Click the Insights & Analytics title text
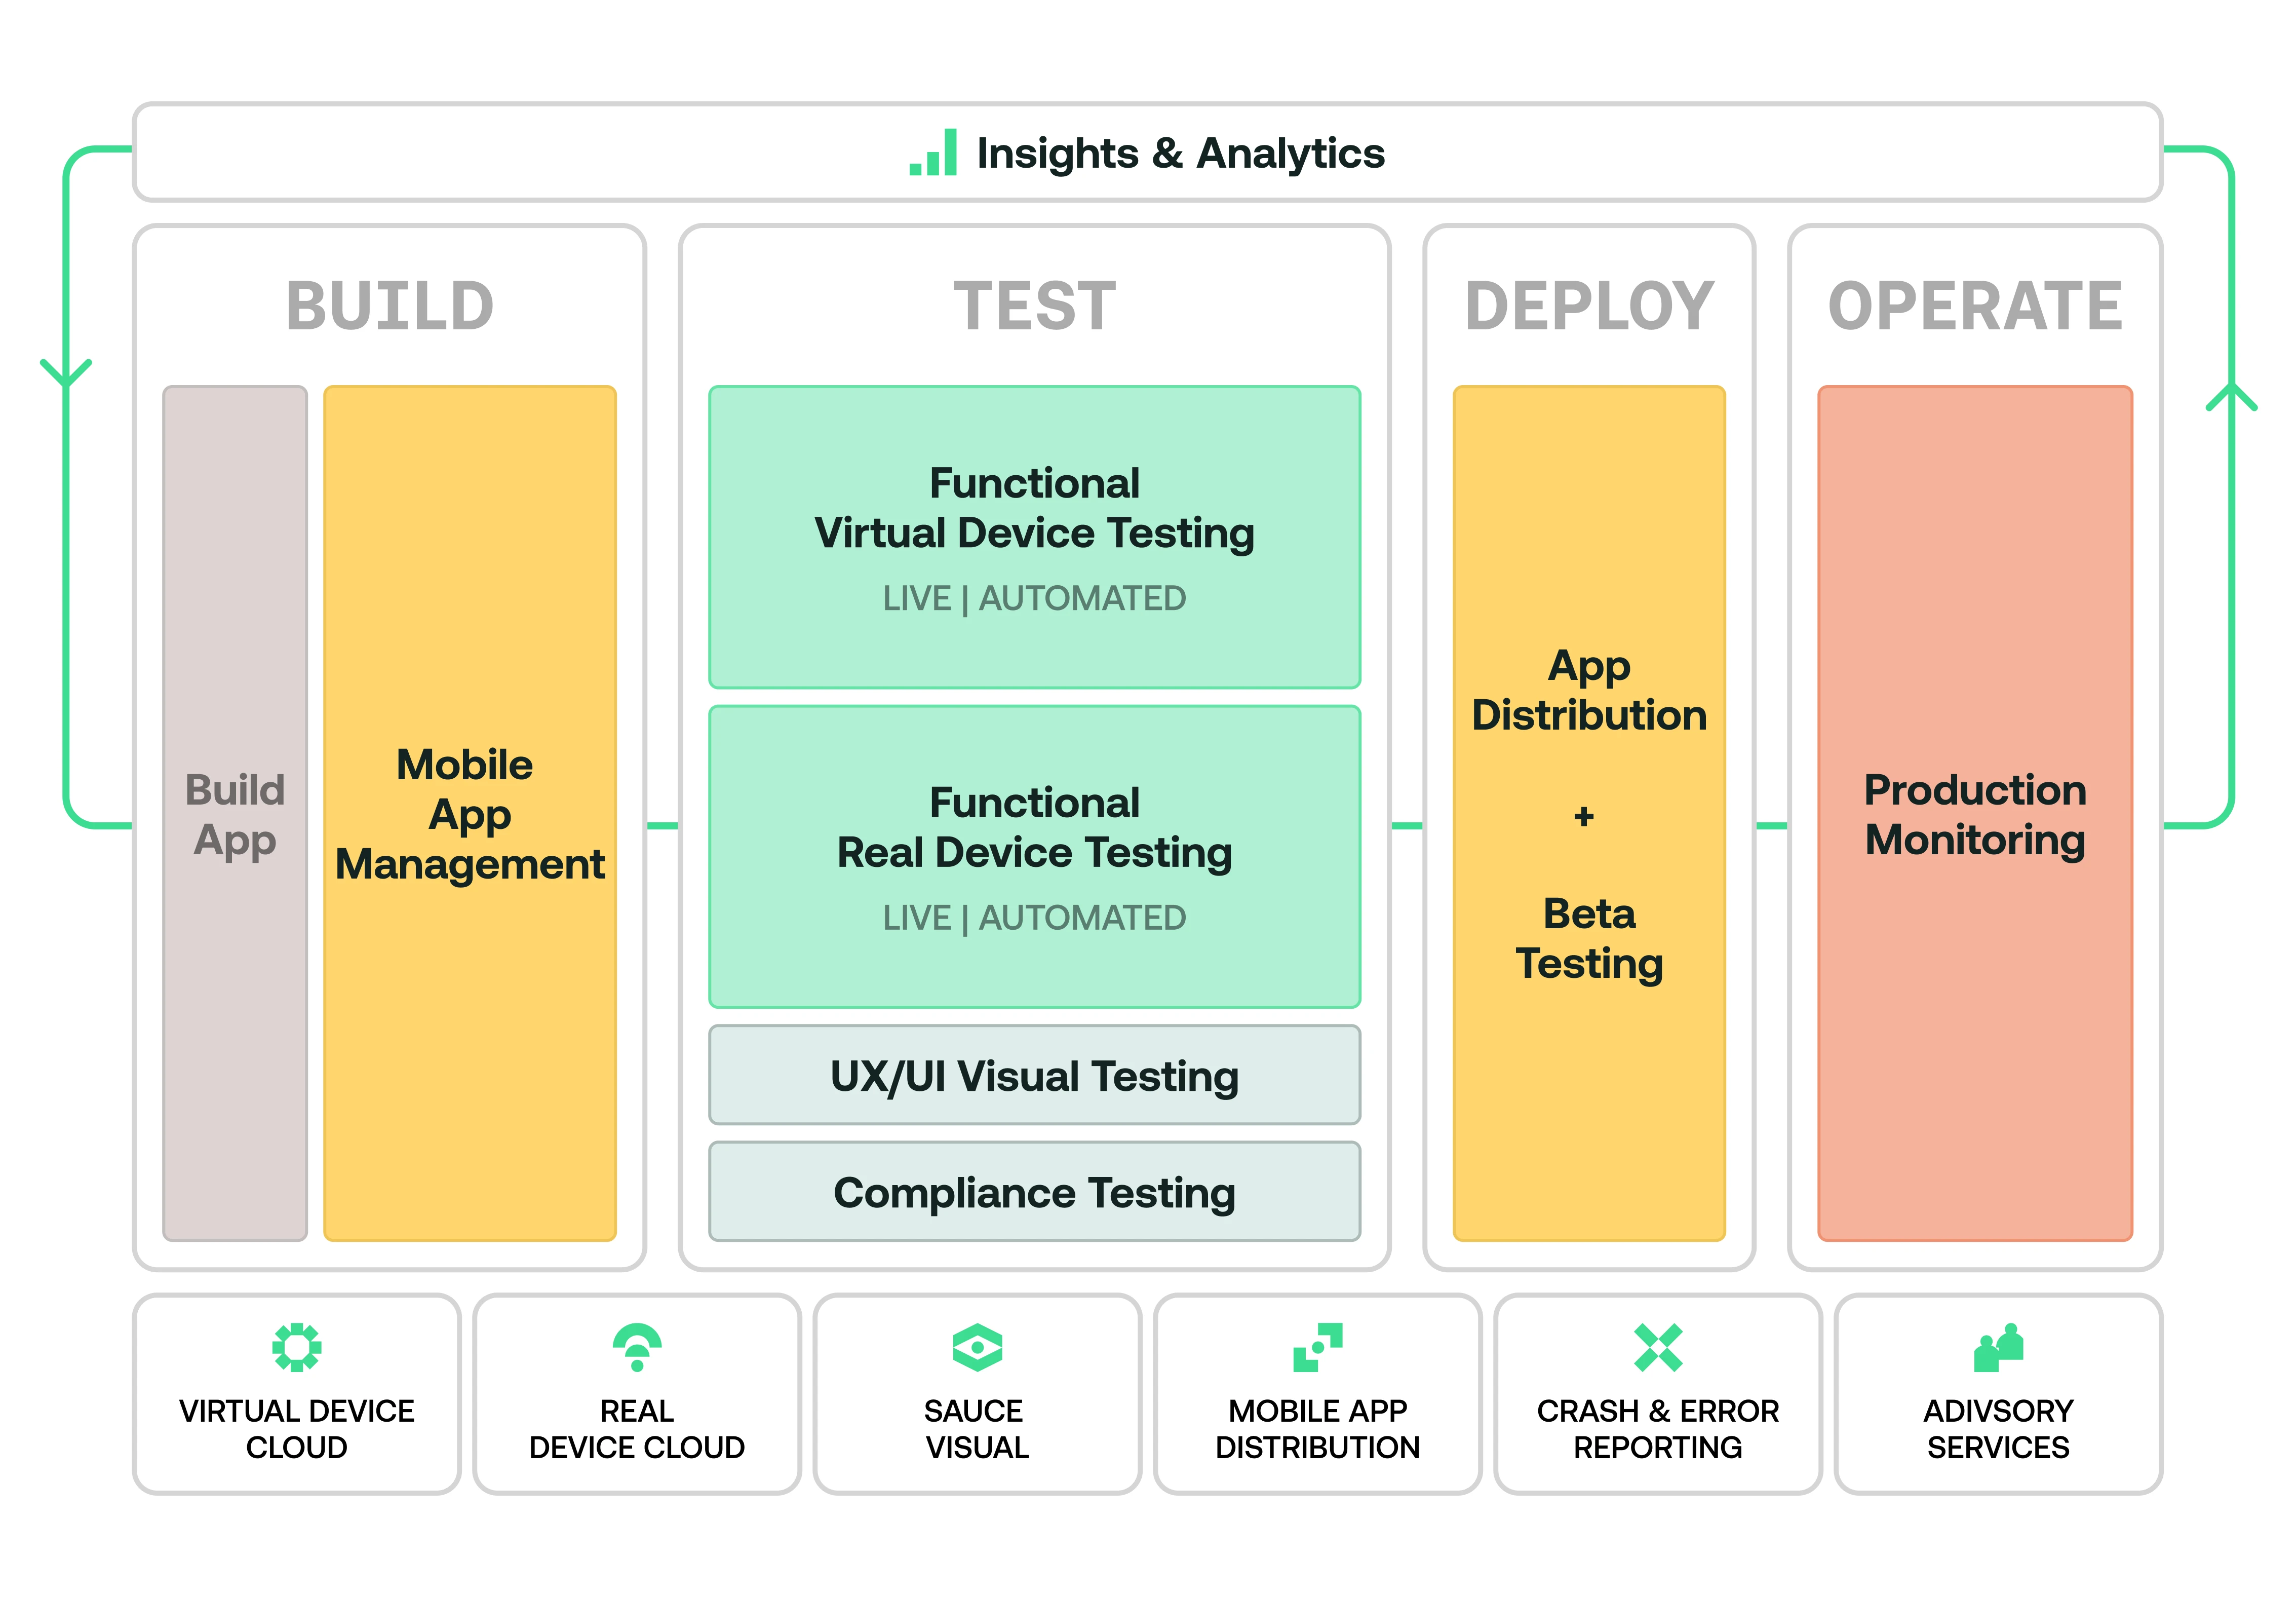 coord(1180,153)
